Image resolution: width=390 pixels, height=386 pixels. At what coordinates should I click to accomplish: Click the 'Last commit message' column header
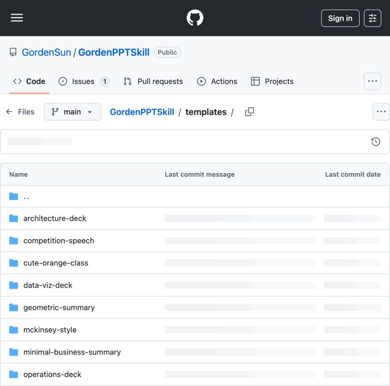pyautogui.click(x=200, y=175)
